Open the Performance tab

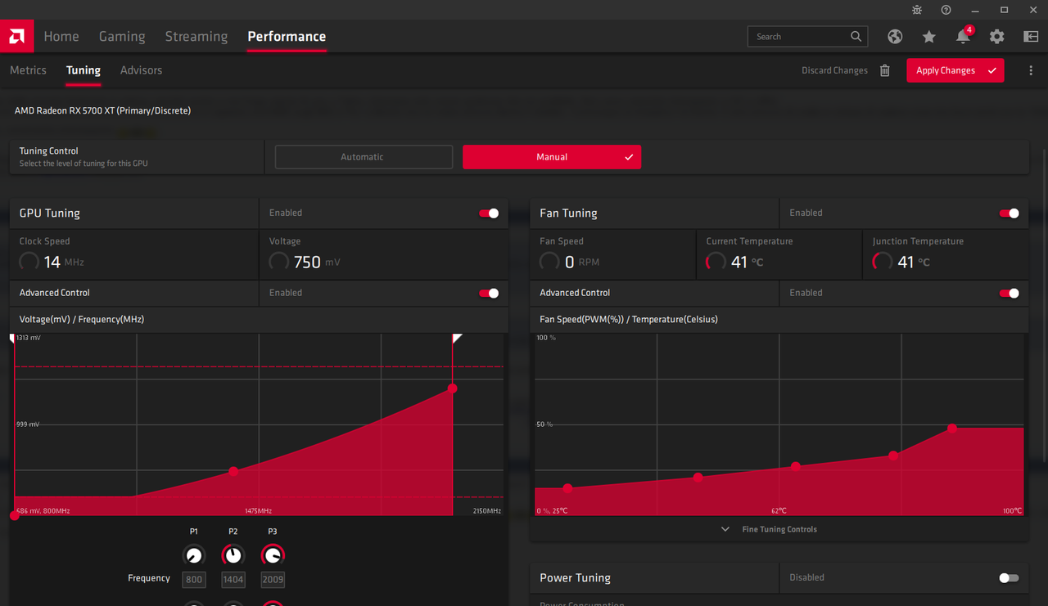tap(287, 36)
